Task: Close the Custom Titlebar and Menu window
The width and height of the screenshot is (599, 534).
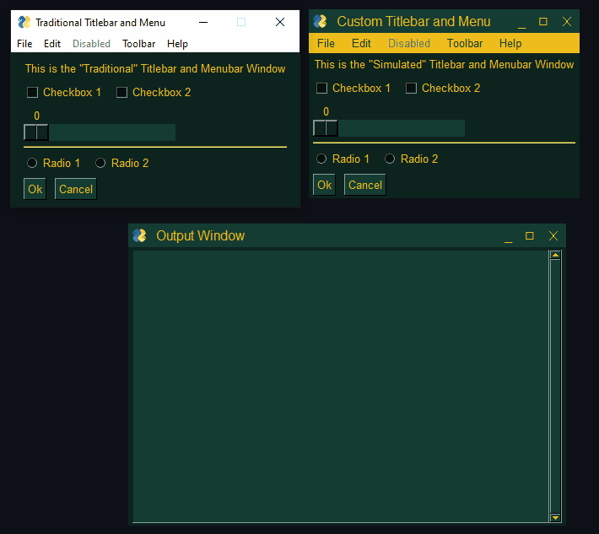Action: tap(567, 22)
